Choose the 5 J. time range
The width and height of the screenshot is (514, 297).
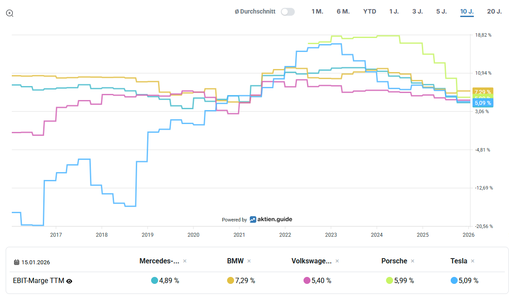pyautogui.click(x=442, y=11)
